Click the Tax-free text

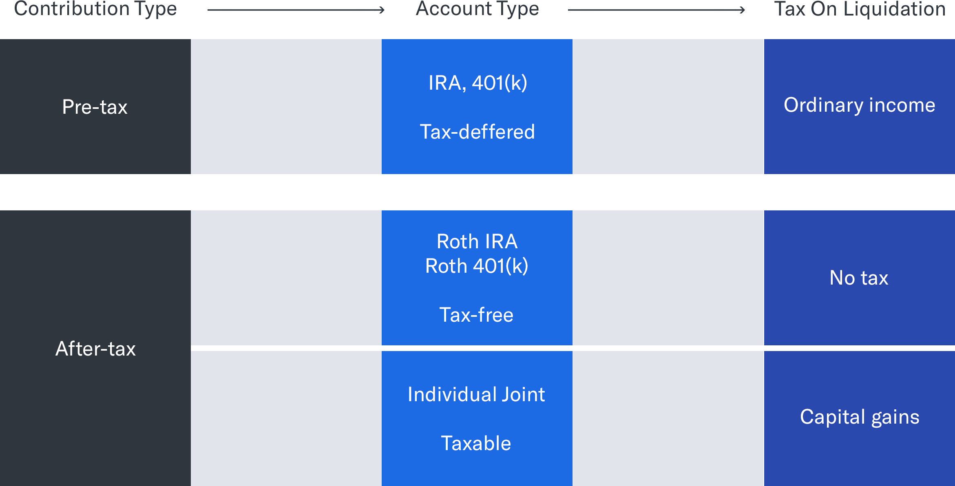click(x=476, y=315)
